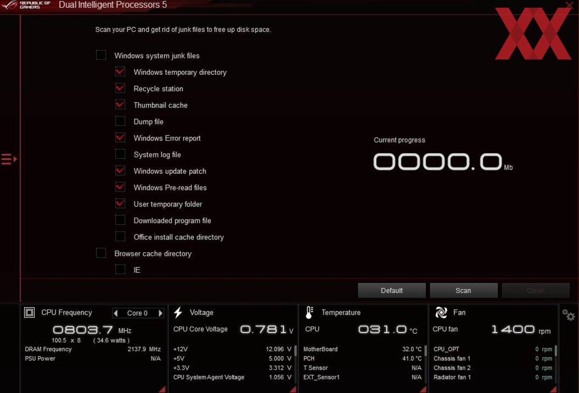Click the EXT_Sensor1 row

point(362,377)
